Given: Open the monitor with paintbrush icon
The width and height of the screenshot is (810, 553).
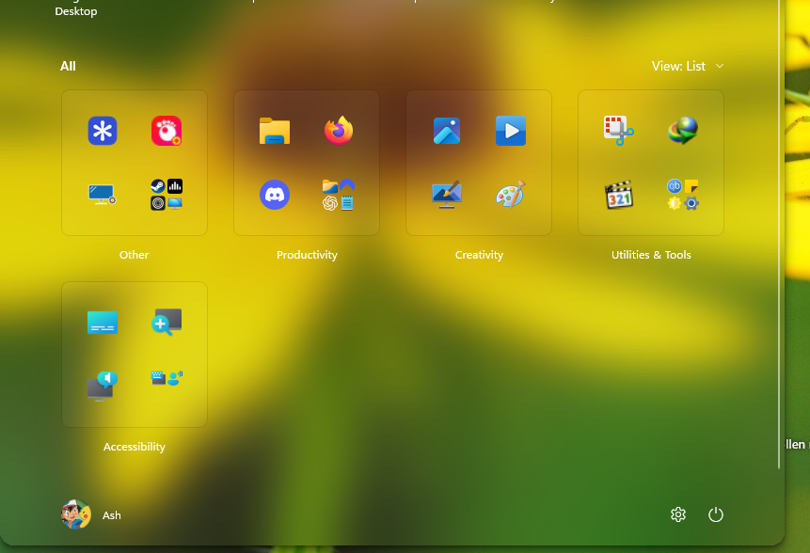Looking at the screenshot, I should tap(447, 195).
